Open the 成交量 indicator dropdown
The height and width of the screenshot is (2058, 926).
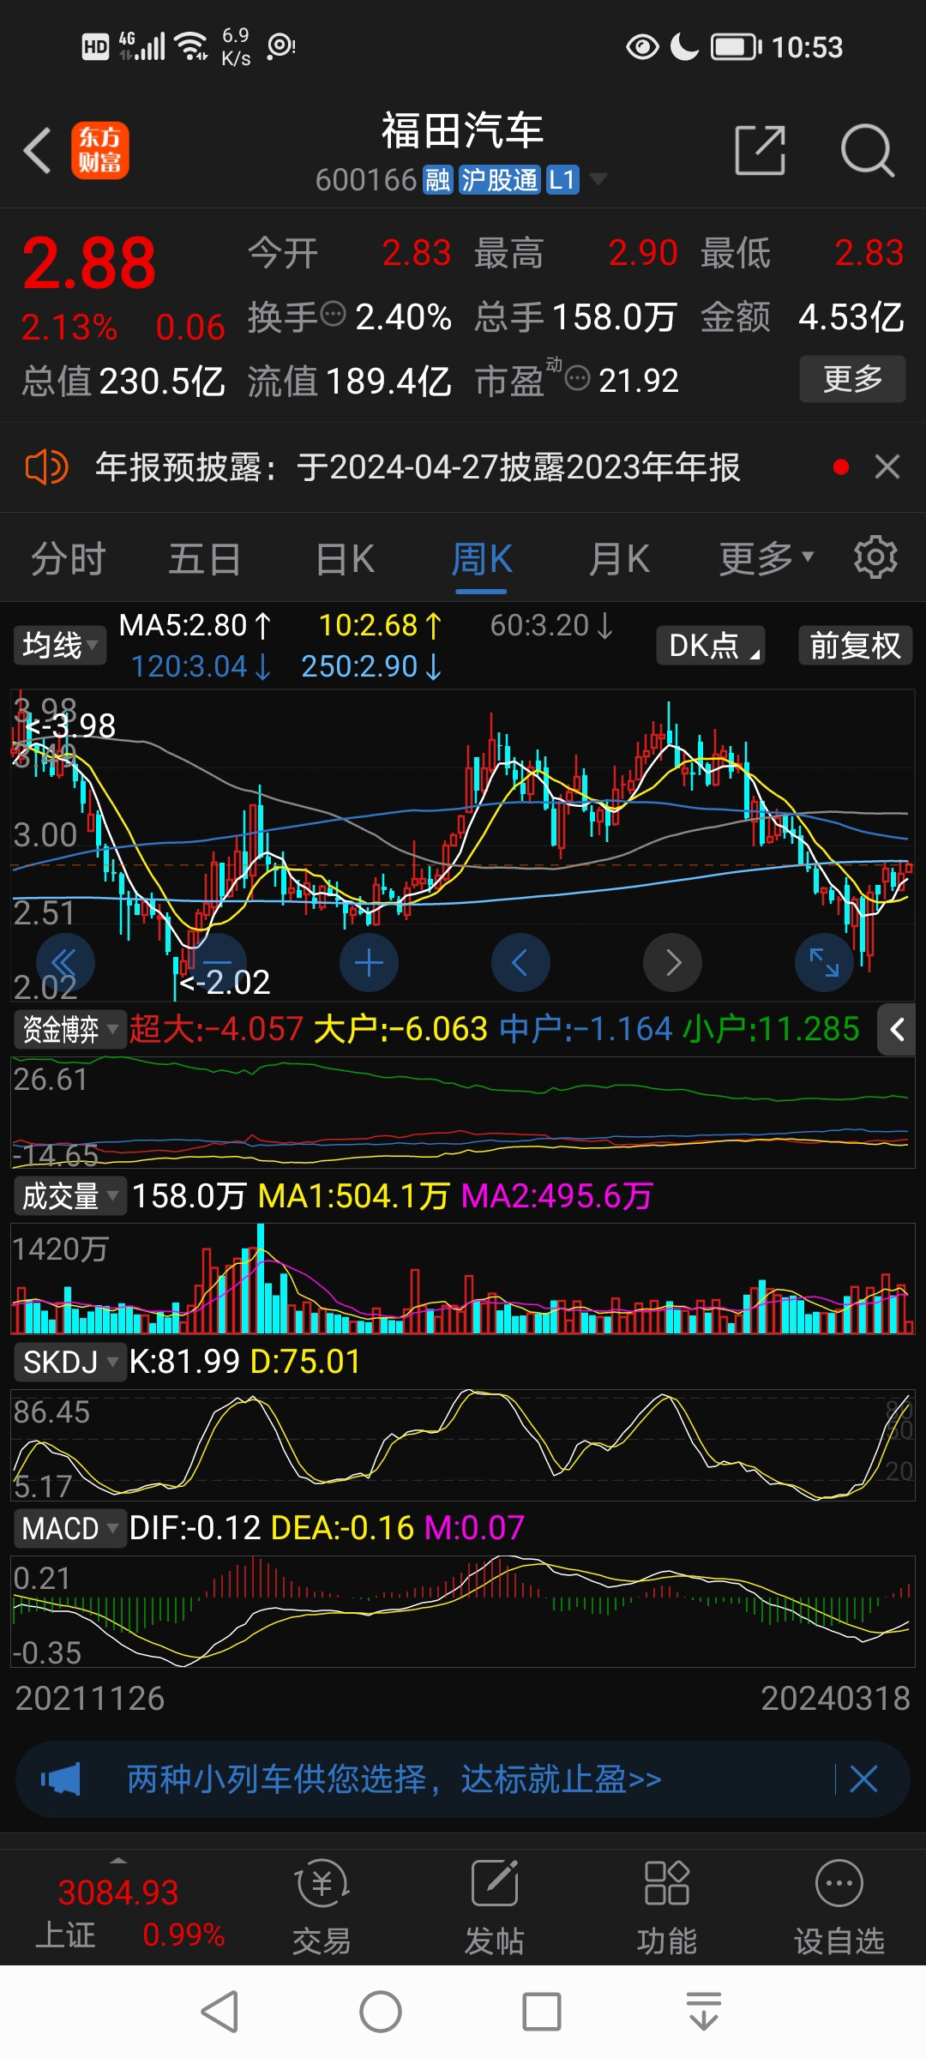pos(69,1195)
